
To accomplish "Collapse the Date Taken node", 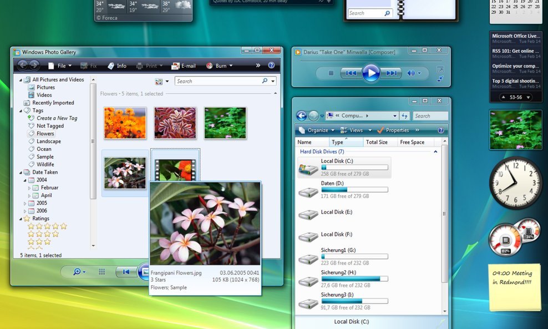I will (x=21, y=173).
